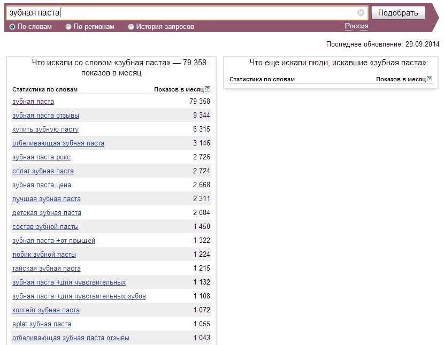Open the 'зубная паста +для чувствительных' link
The height and width of the screenshot is (345, 444).
click(x=69, y=282)
